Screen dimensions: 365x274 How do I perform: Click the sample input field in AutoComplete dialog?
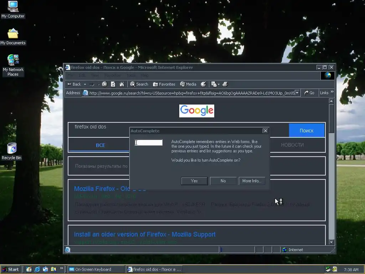(x=149, y=142)
